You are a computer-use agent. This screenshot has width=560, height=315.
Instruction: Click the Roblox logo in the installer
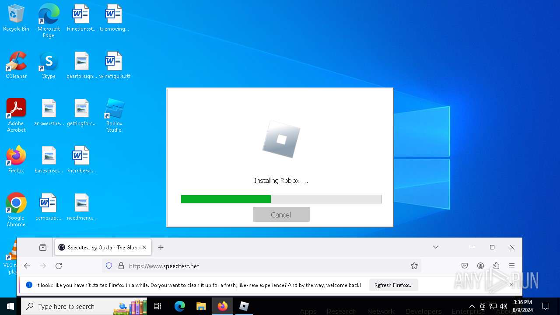point(281,140)
